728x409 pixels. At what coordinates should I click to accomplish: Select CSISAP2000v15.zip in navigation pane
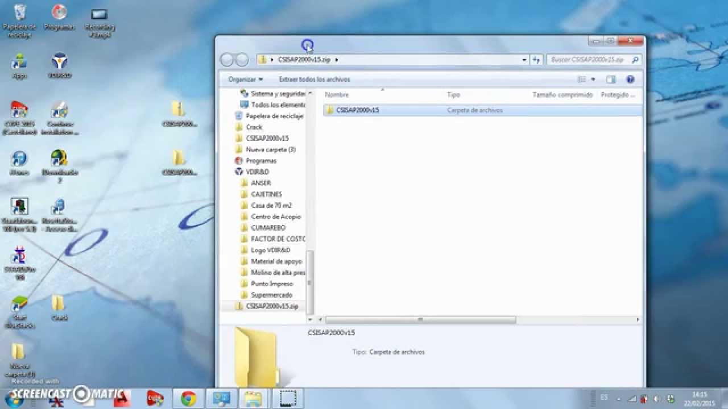pyautogui.click(x=266, y=306)
